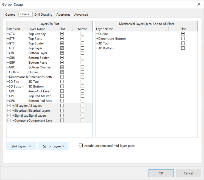The image size is (204, 180).
Task: Toggle Include unconnected mid-layer pads
Action: click(x=81, y=146)
